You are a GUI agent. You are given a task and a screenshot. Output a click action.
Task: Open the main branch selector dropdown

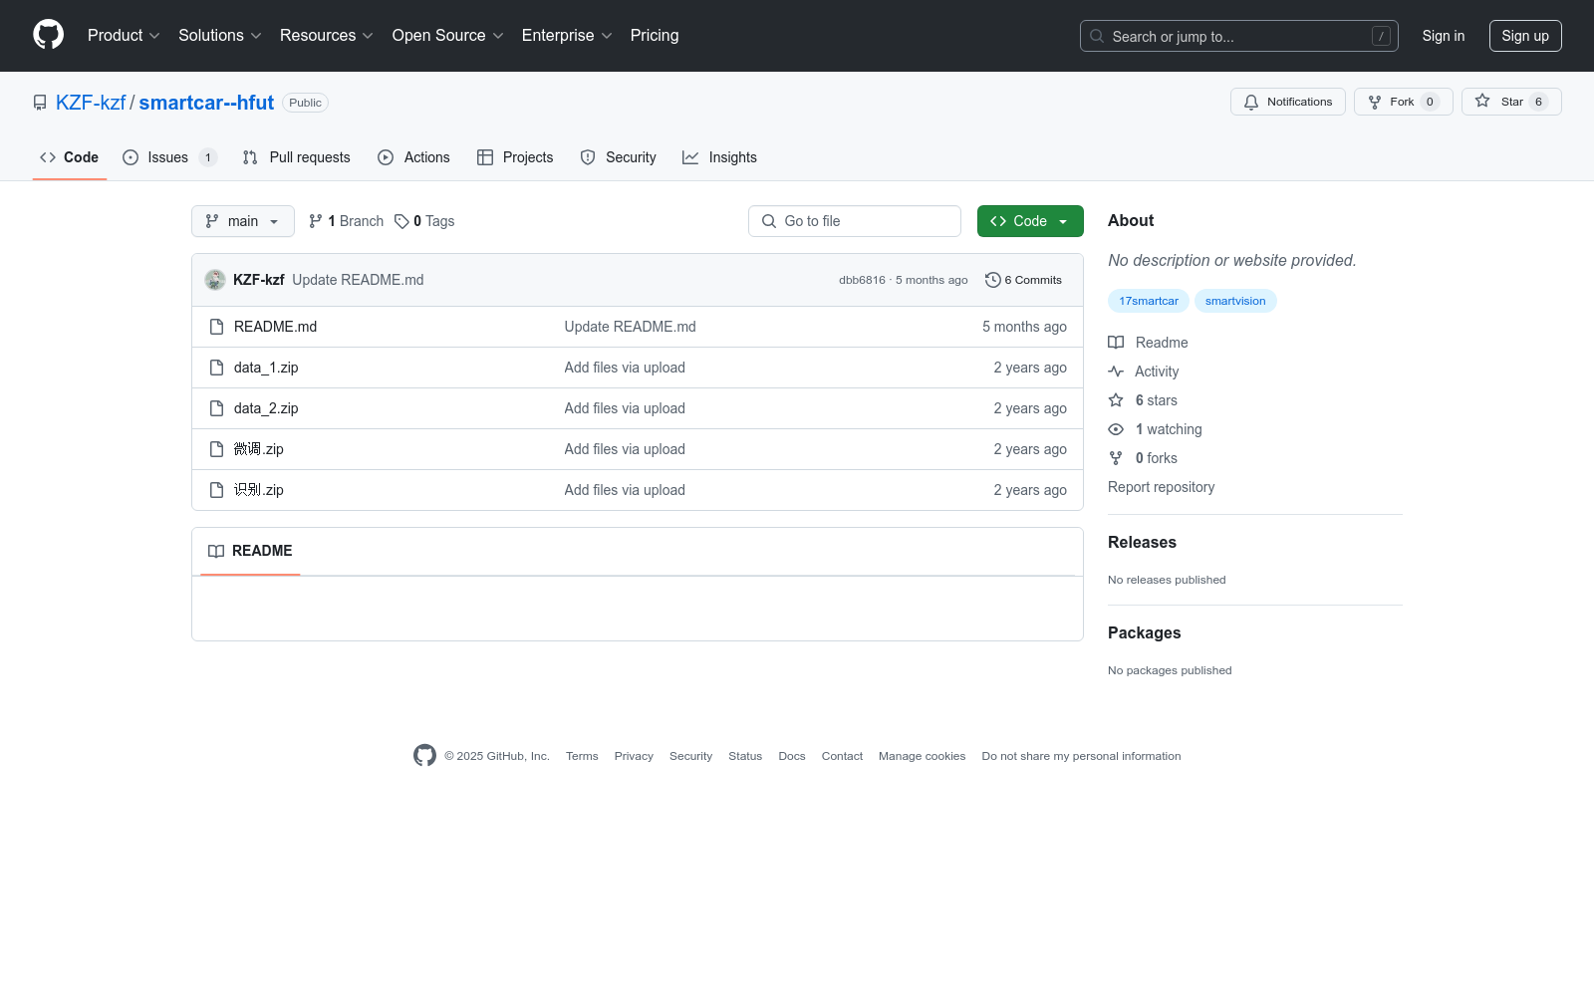click(243, 221)
